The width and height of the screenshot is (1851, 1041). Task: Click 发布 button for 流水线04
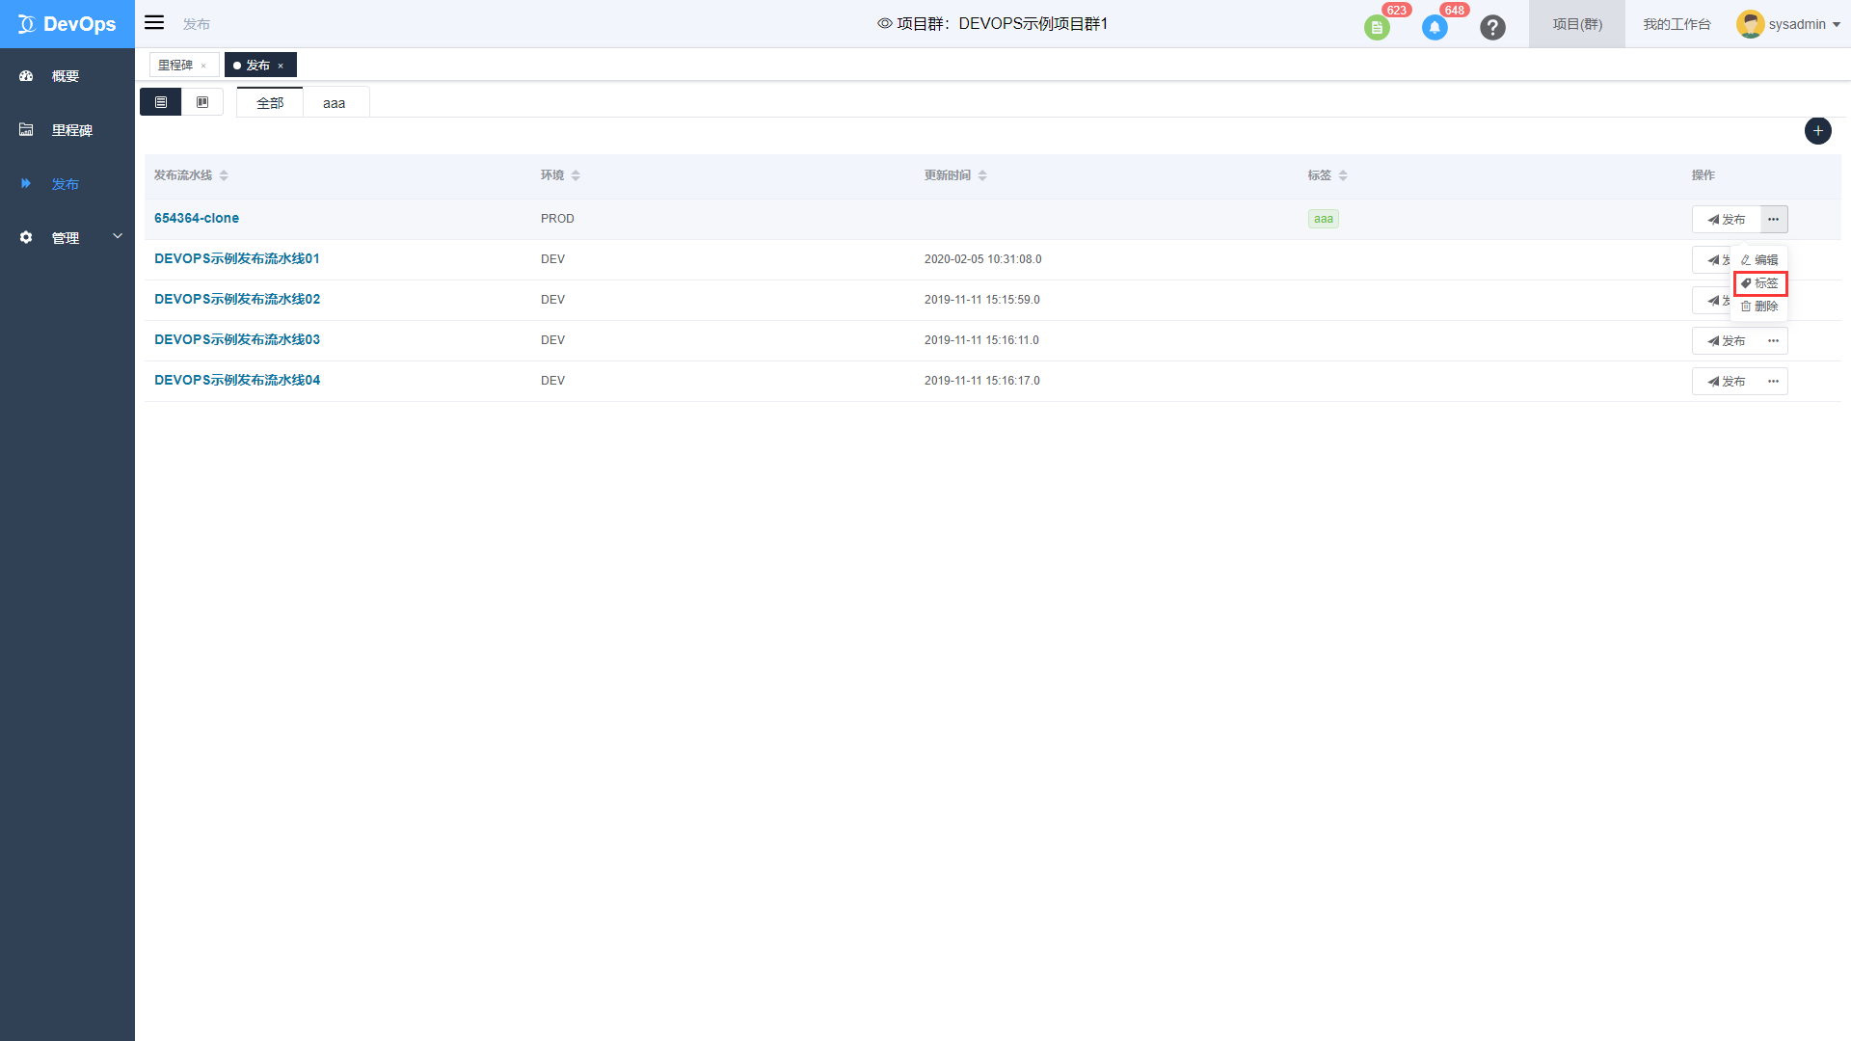click(1727, 382)
